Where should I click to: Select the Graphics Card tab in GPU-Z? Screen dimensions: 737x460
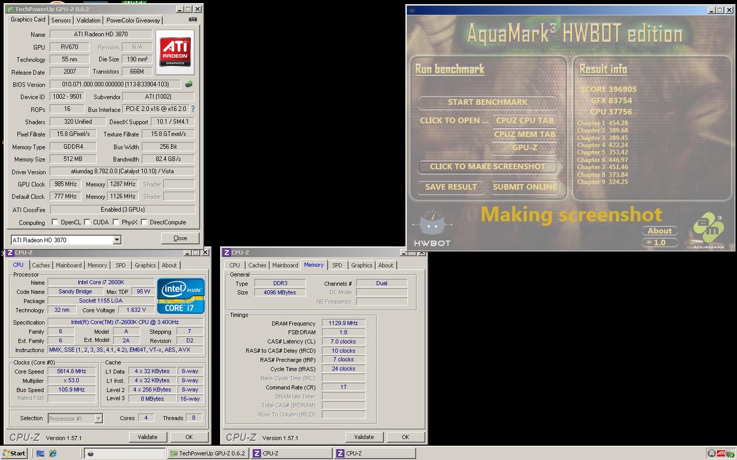(x=28, y=19)
